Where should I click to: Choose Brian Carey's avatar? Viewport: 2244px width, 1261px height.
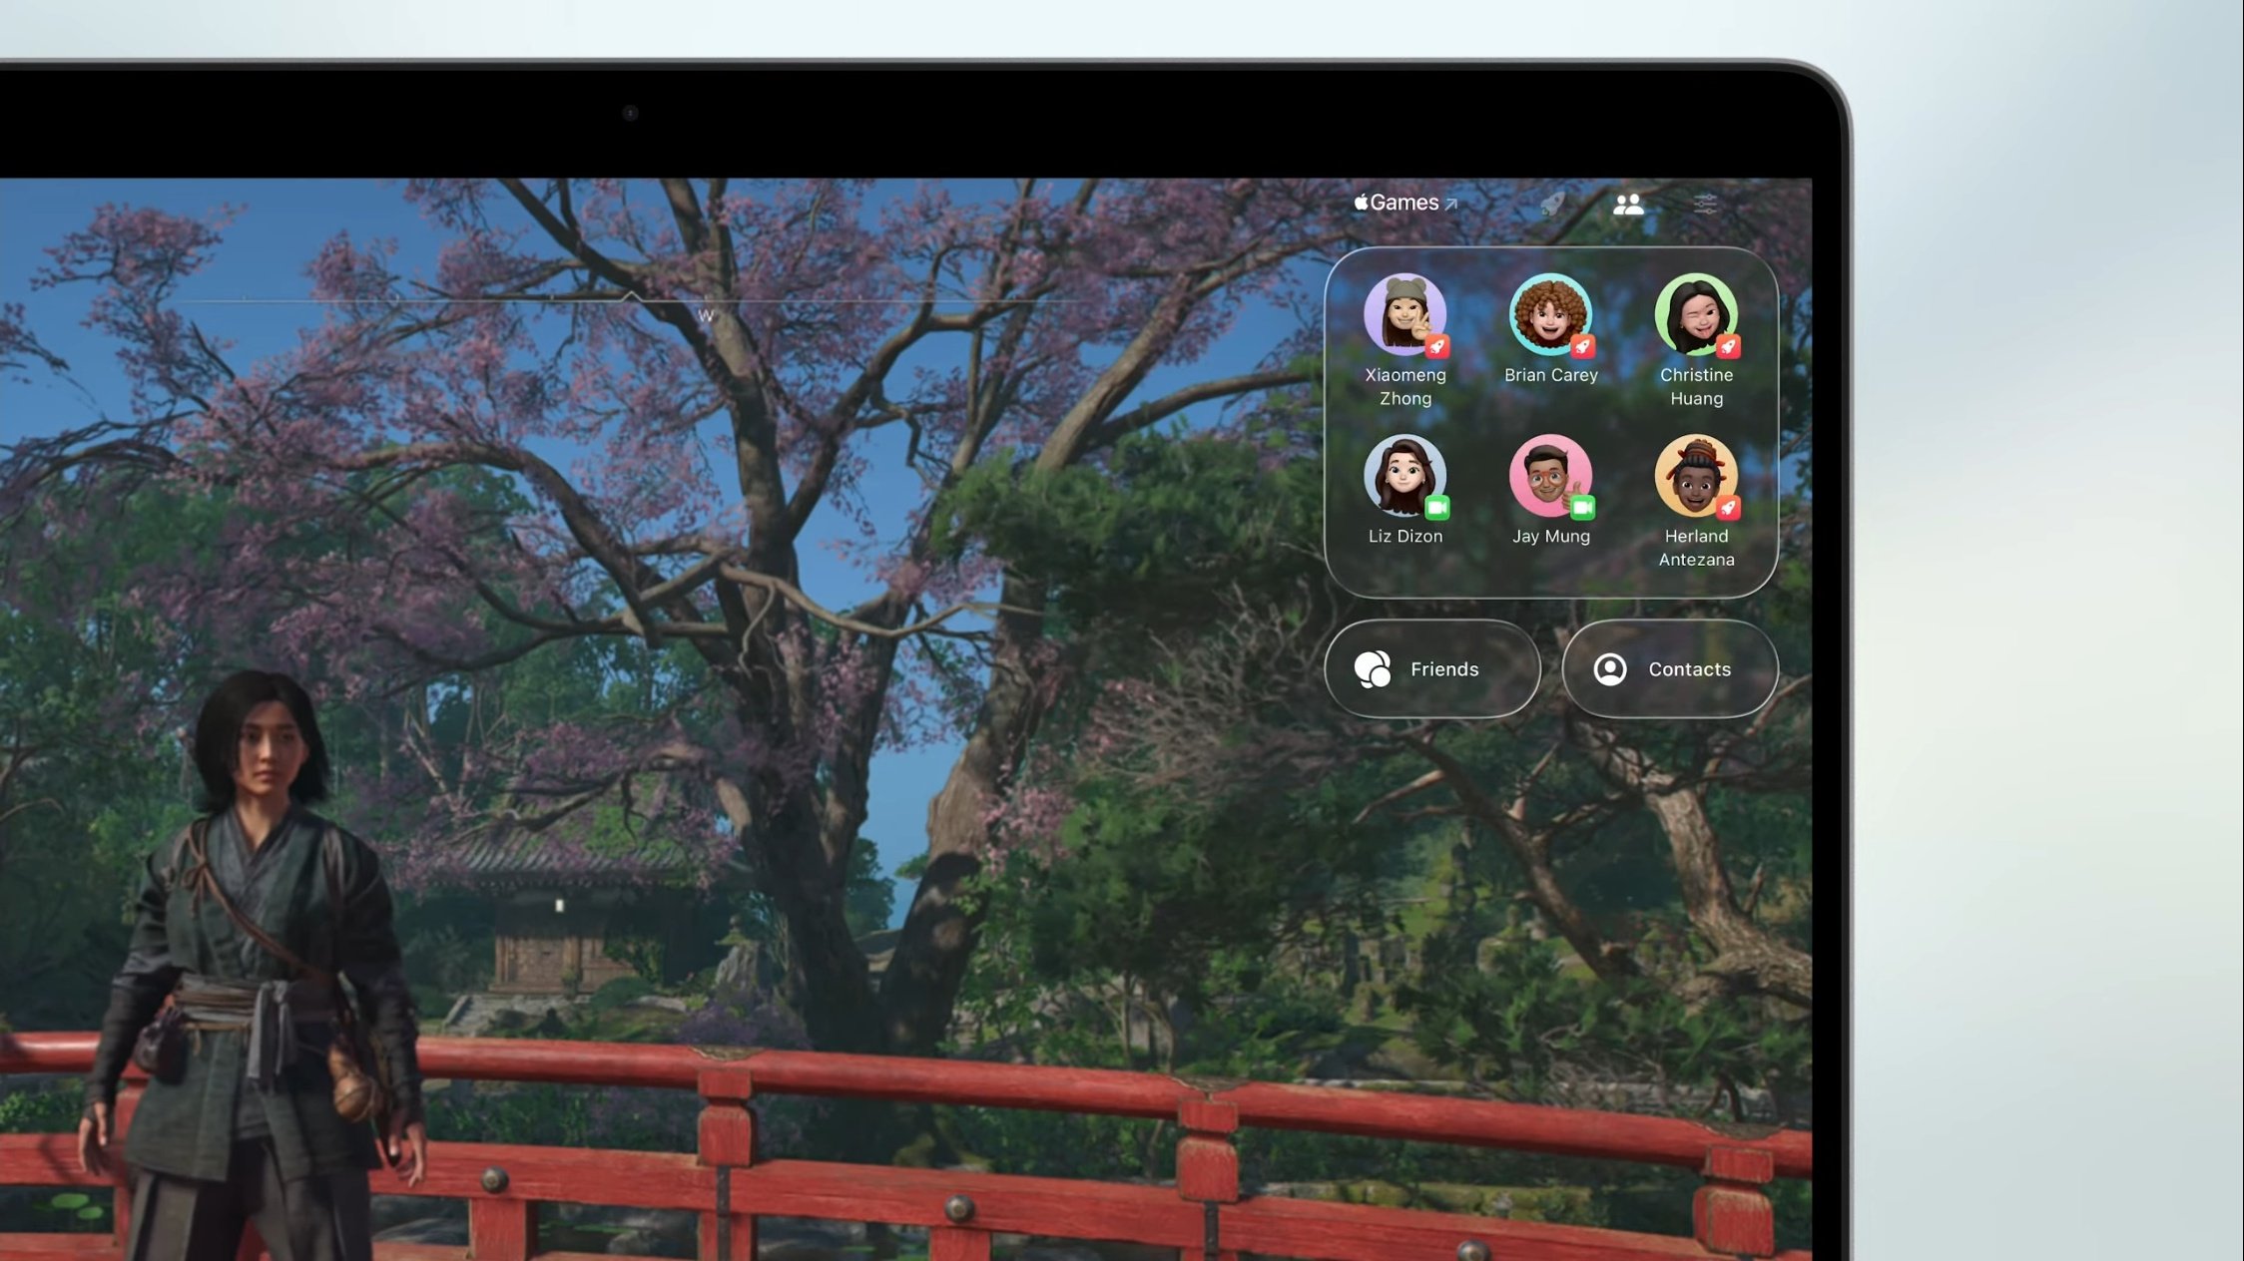click(1550, 314)
